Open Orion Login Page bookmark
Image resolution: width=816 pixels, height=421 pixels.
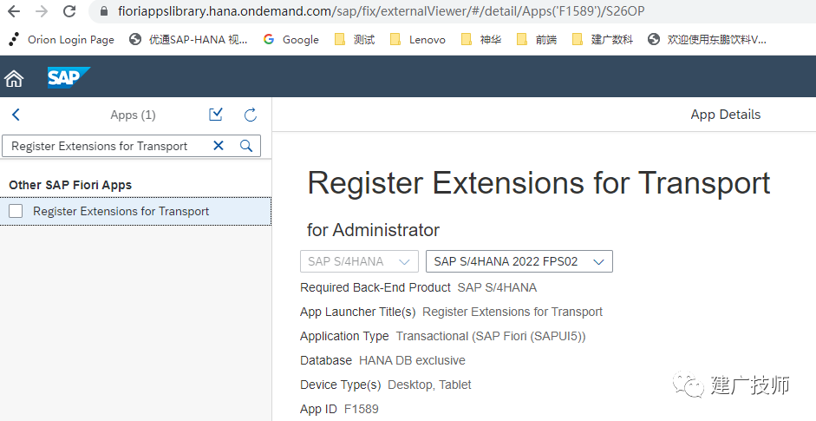coord(62,40)
